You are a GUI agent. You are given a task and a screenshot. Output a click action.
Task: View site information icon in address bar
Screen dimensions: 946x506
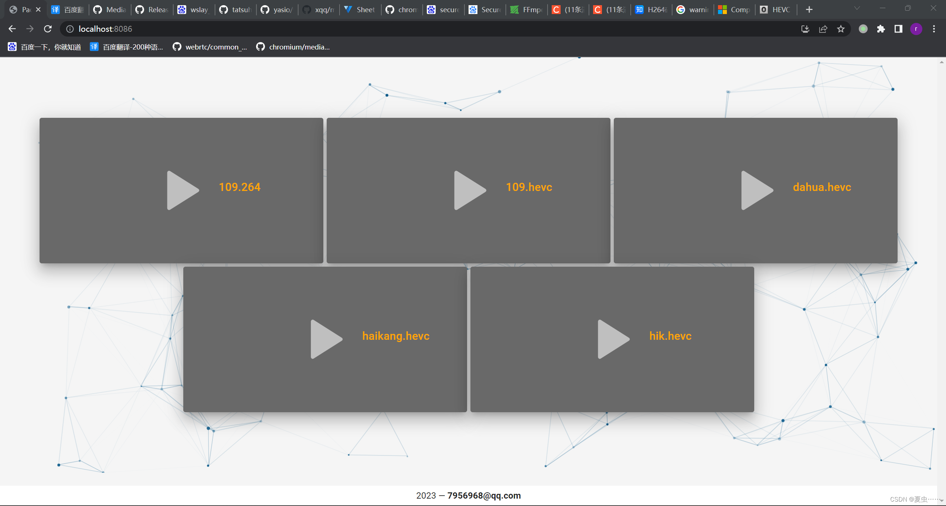(x=70, y=29)
